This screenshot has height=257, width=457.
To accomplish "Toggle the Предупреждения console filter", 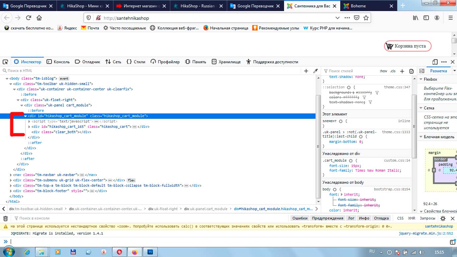I will click(x=328, y=218).
